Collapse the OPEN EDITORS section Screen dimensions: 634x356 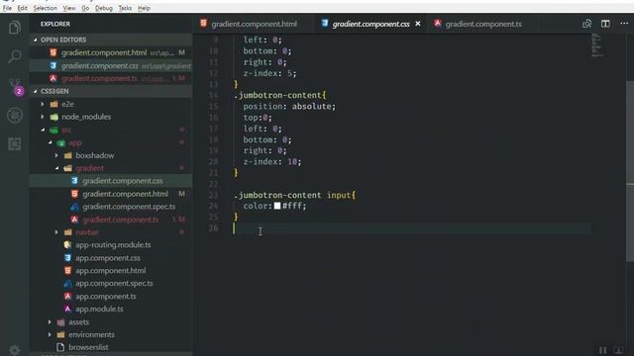111,40
